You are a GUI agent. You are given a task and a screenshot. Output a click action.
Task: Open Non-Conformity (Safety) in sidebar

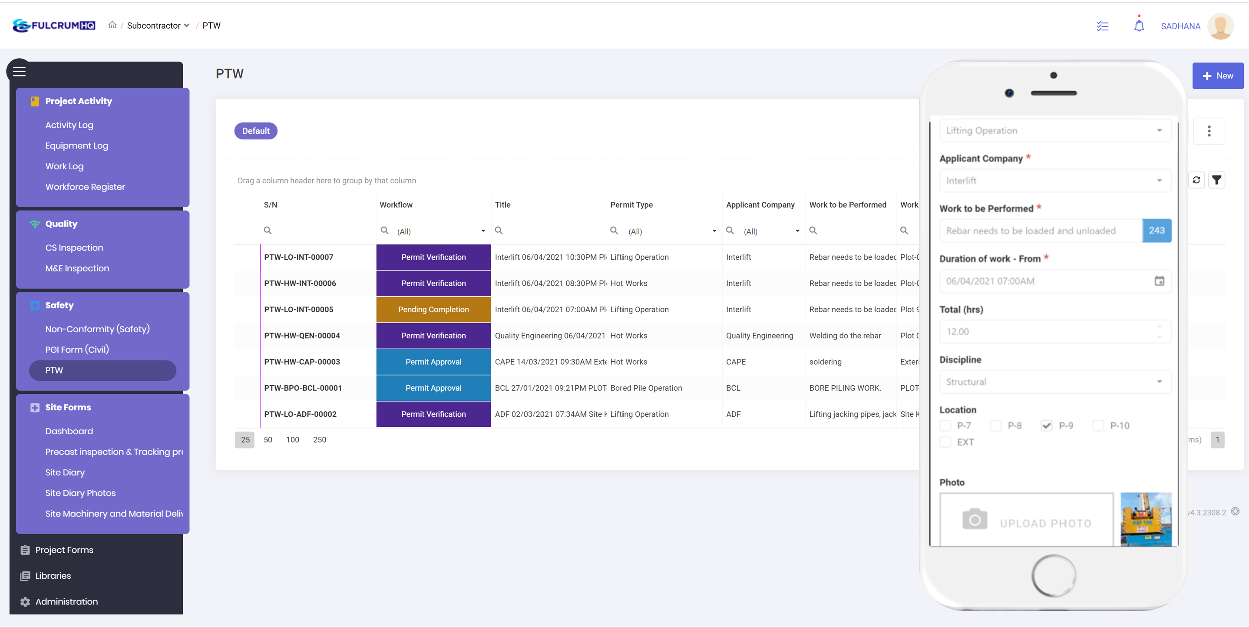coord(97,329)
